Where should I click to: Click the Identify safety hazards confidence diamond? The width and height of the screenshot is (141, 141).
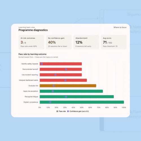coord(42,64)
